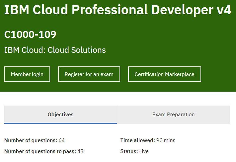Image resolution: width=236 pixels, height=162 pixels.
Task: Click Number of questions to pass: 43
Action: (44, 151)
